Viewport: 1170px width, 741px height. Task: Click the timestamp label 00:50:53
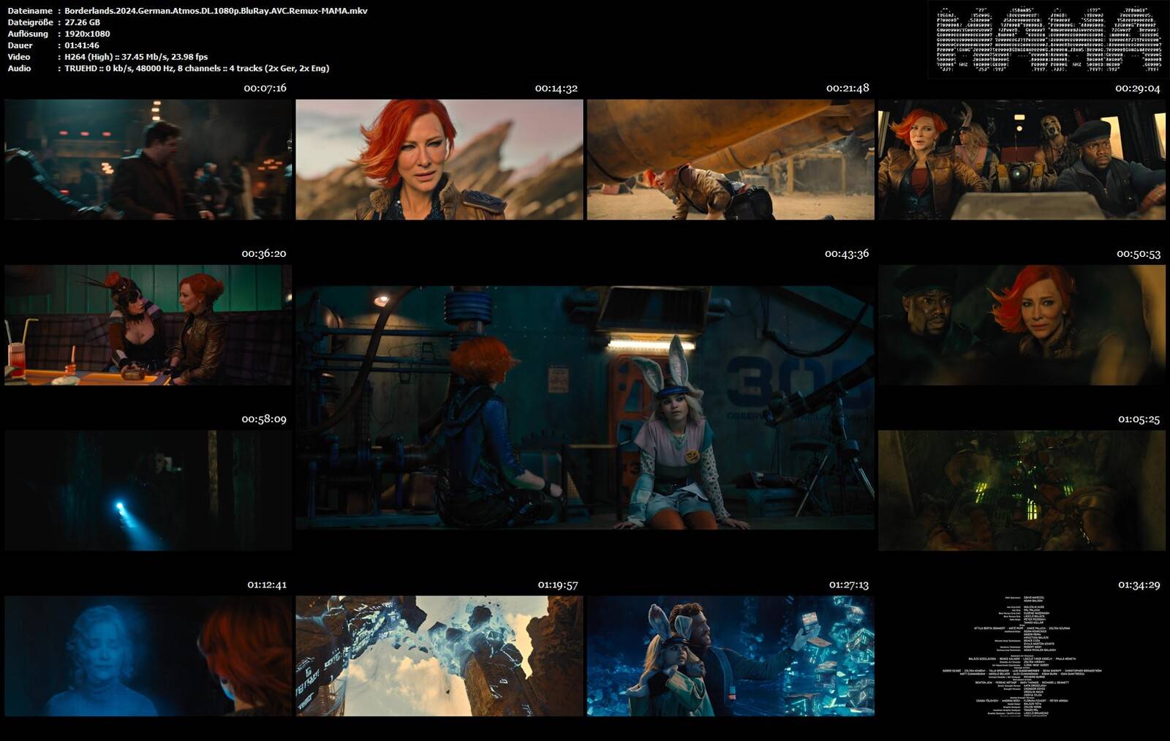tap(1139, 254)
